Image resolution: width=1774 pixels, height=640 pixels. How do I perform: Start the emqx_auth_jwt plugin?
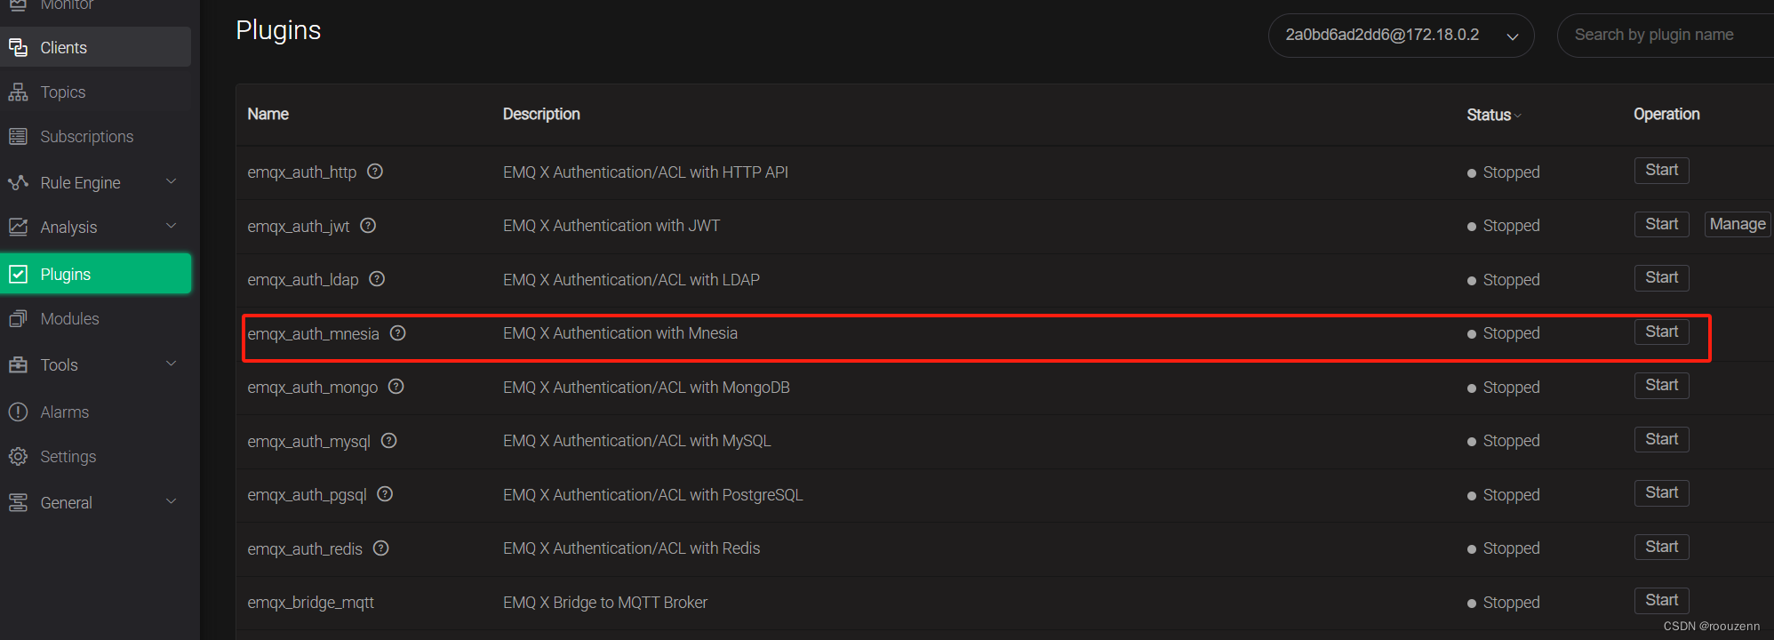1661,224
